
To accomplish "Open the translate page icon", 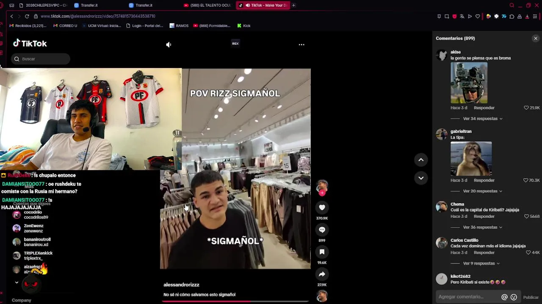I will [462, 16].
